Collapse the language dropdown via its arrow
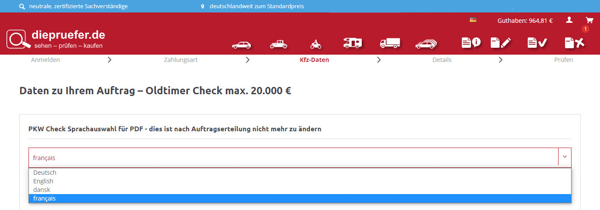The image size is (600, 210). (565, 157)
